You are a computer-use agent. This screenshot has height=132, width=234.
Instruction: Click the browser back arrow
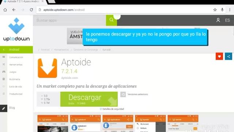[x=14, y=10]
